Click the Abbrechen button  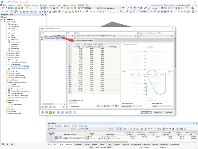(x=158, y=112)
